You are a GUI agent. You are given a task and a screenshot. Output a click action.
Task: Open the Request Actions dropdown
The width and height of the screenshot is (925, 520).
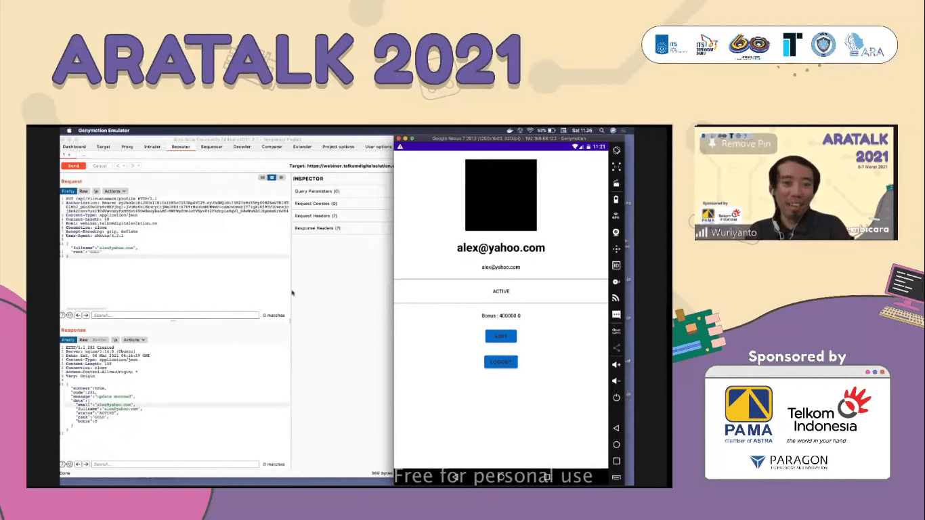tap(114, 192)
